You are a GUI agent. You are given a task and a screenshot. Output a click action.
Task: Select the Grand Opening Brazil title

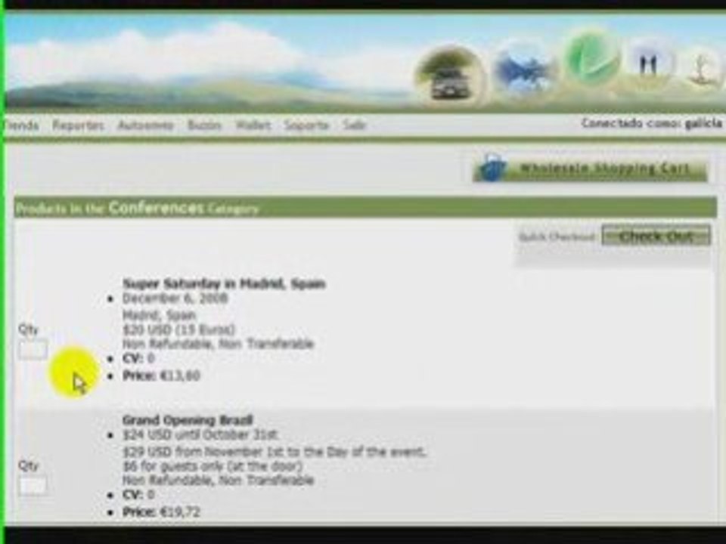(x=188, y=420)
